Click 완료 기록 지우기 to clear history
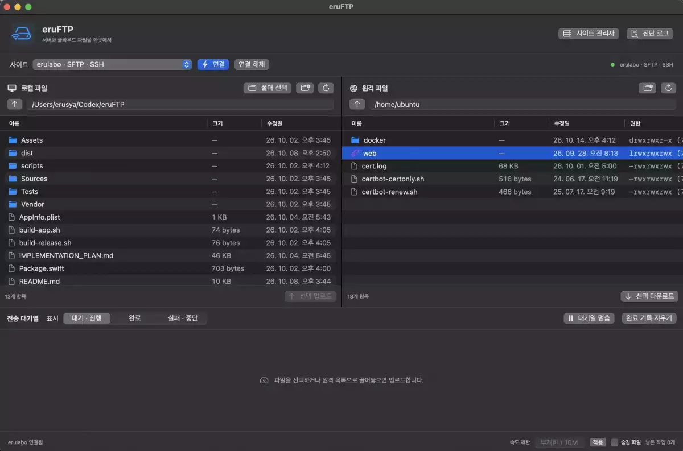683x451 pixels. pos(649,318)
